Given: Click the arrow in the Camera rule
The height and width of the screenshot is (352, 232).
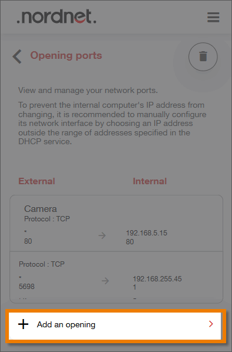Looking at the screenshot, I should tap(102, 235).
